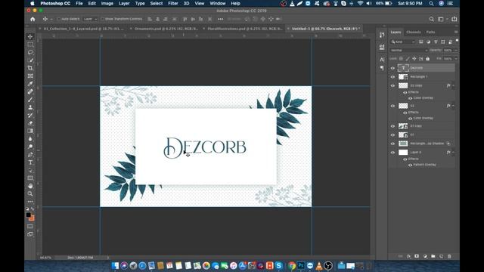Delete layer using the trash icon
Screen dimensions: 484x272
449,256
